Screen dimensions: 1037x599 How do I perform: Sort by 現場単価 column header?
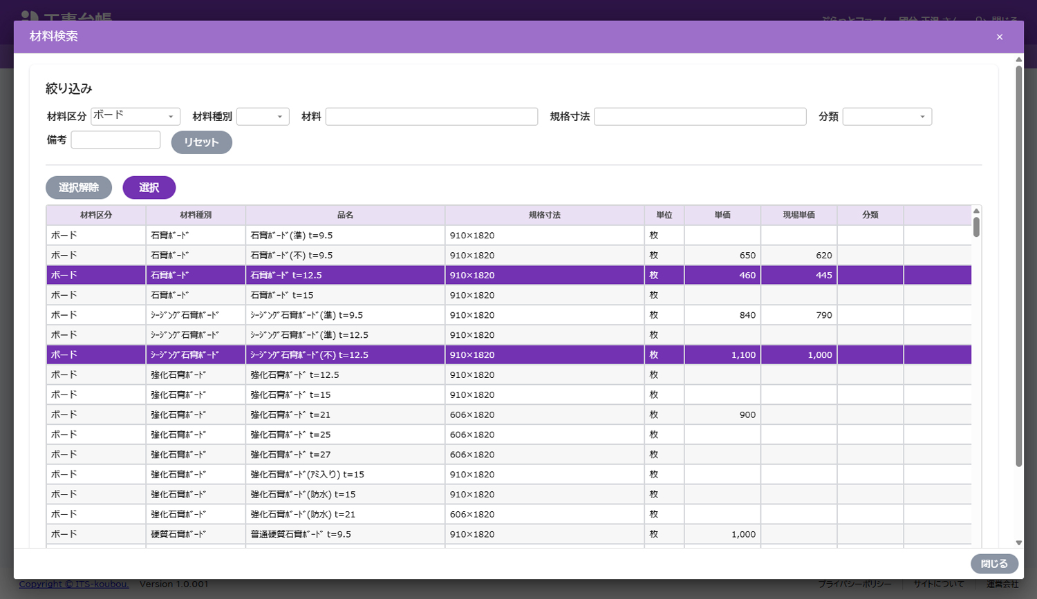798,215
